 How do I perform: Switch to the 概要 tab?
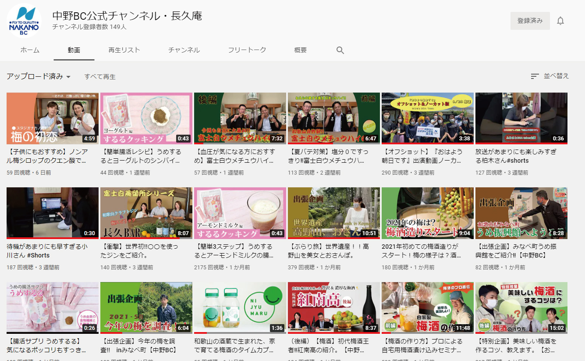301,50
